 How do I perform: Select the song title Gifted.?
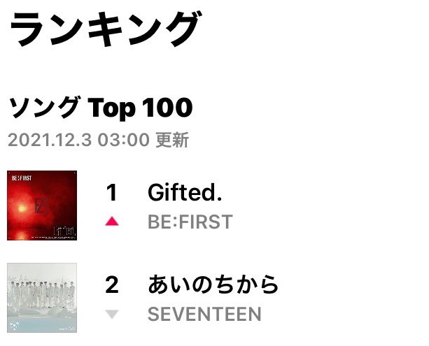(185, 192)
